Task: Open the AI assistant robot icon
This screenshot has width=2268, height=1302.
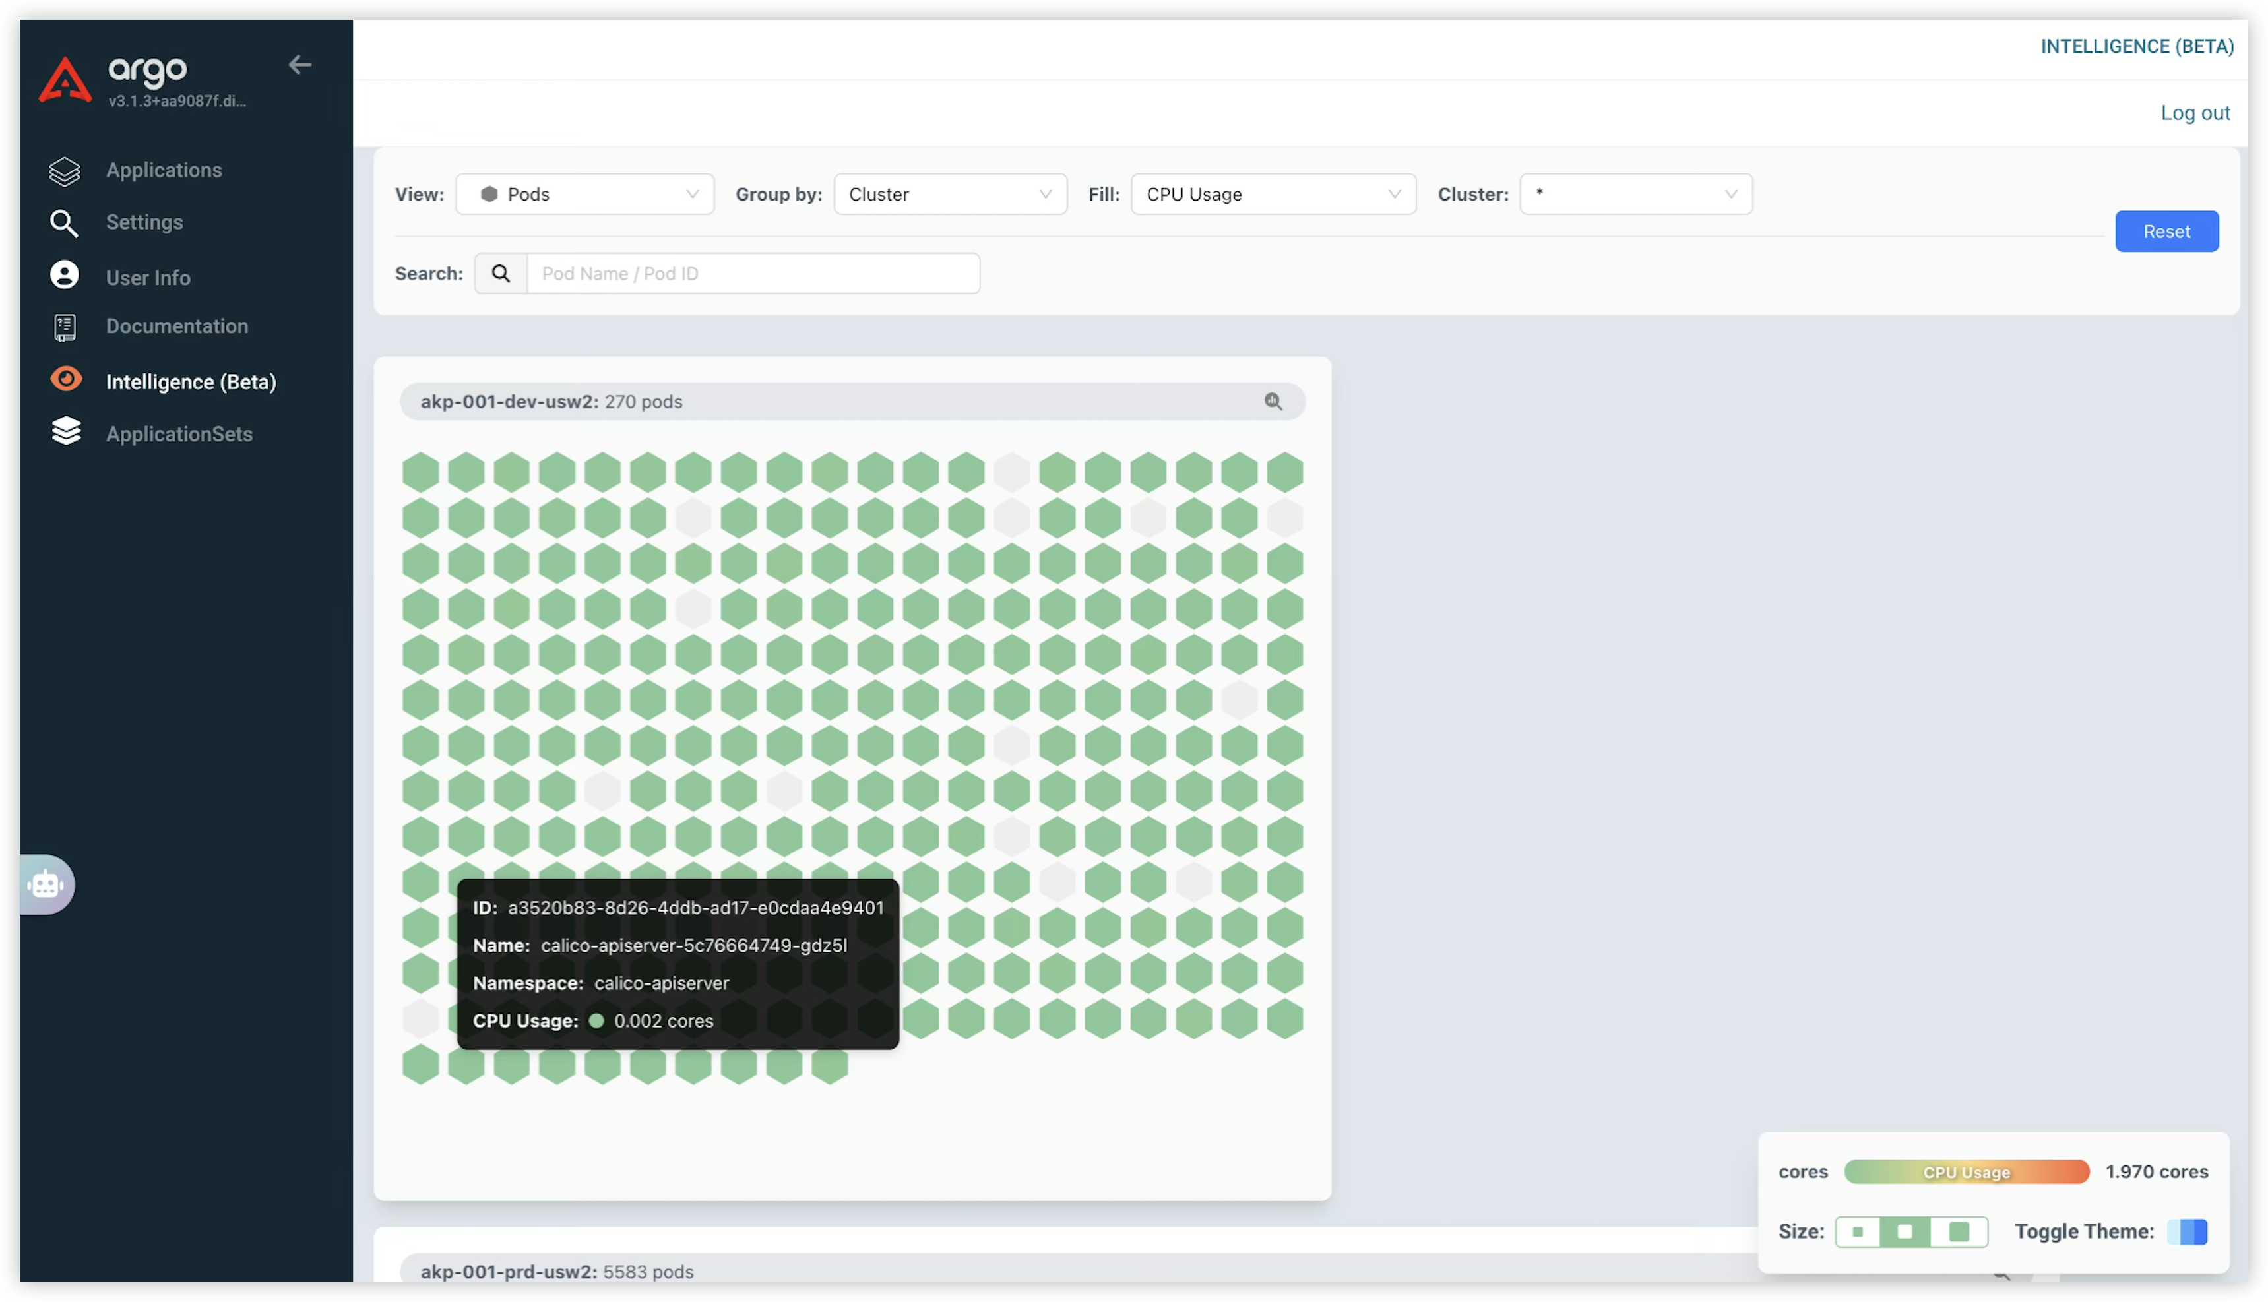Action: [x=46, y=885]
